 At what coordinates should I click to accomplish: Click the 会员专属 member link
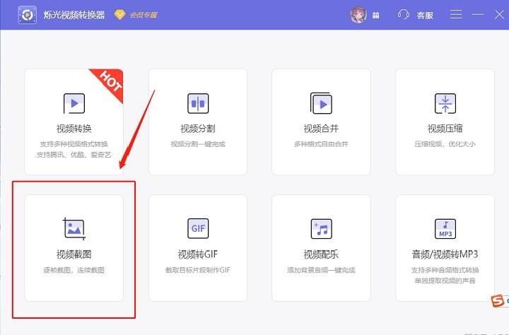pos(144,15)
